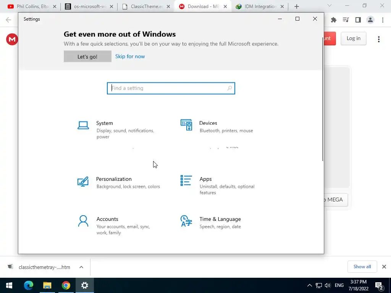Open a new Chrome tab
Viewport: 391px width, 293px height.
tap(296, 6)
